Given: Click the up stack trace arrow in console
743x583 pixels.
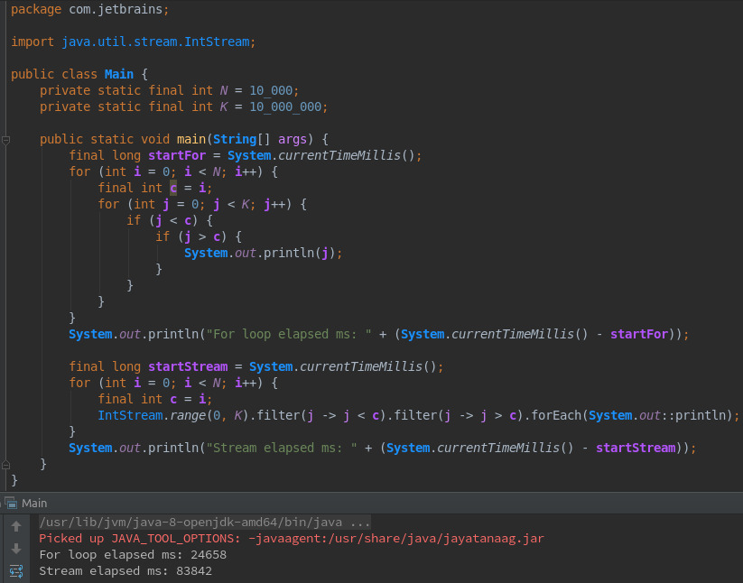Looking at the screenshot, I should click(x=16, y=526).
